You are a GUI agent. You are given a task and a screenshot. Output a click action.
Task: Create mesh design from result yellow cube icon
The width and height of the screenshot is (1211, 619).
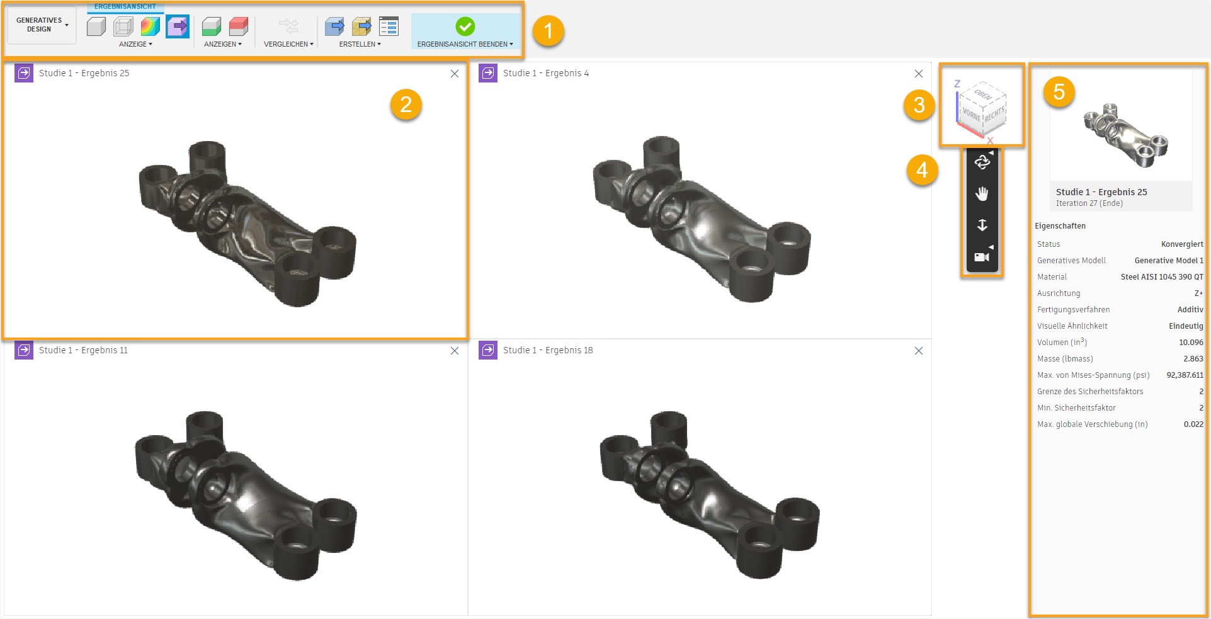[361, 26]
